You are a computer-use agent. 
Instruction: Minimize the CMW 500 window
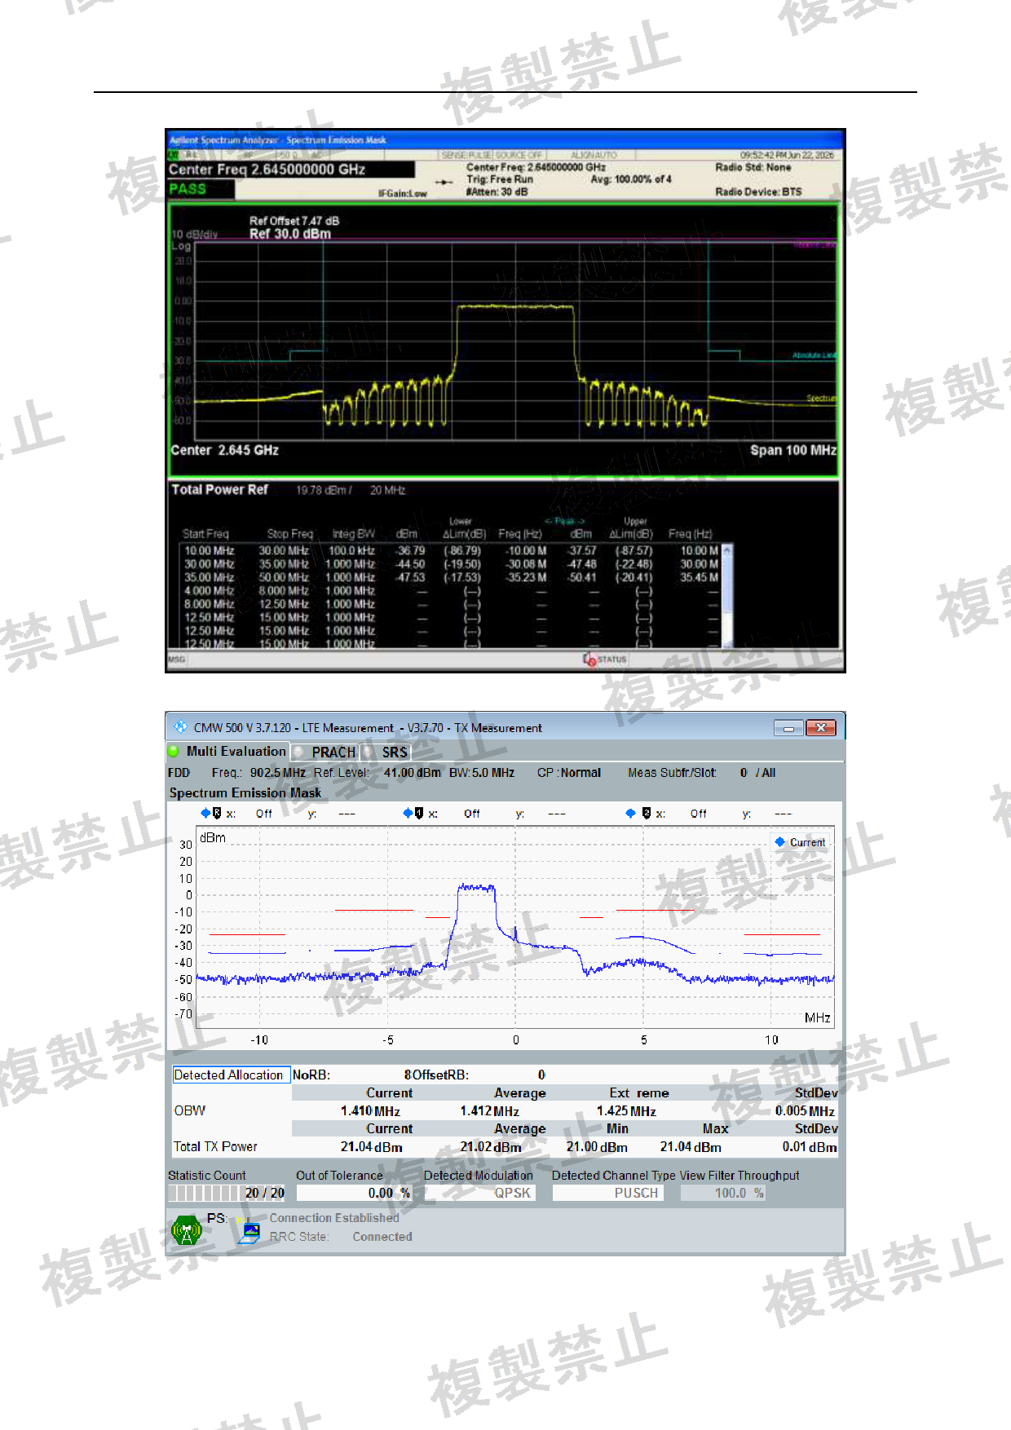(x=788, y=727)
